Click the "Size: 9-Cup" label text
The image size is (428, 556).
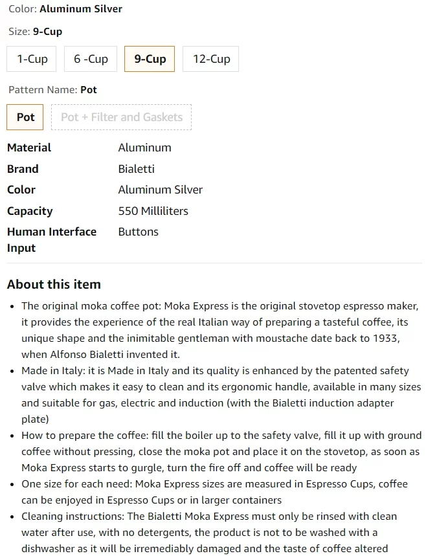(35, 32)
